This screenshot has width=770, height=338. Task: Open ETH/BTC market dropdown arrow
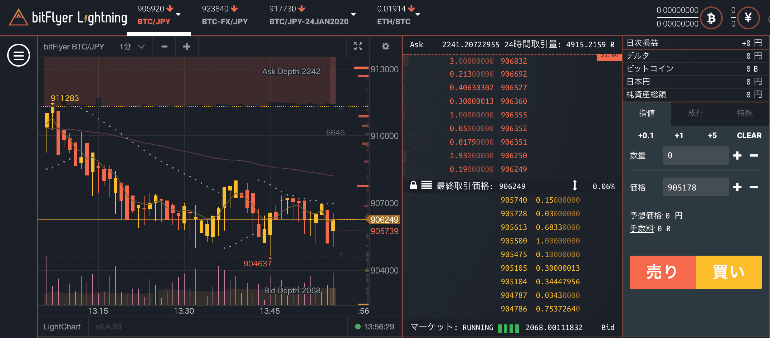(x=418, y=14)
